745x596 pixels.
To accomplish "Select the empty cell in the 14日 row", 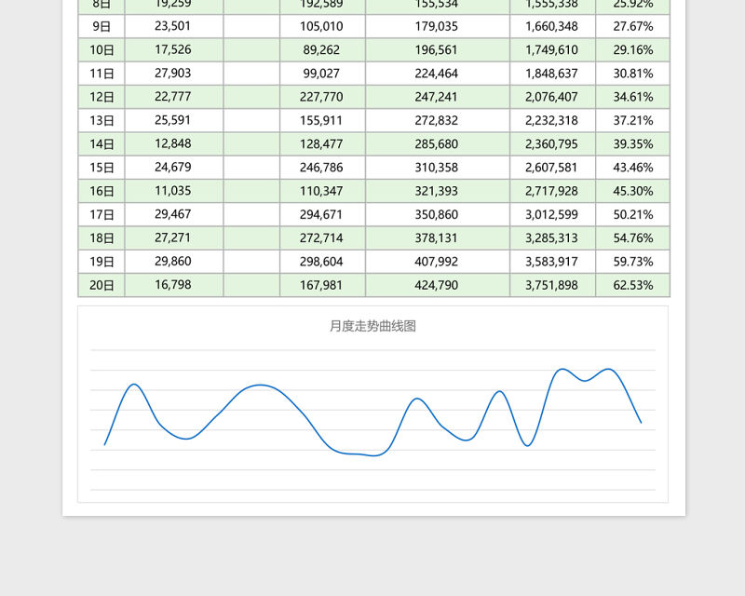I will pyautogui.click(x=251, y=144).
